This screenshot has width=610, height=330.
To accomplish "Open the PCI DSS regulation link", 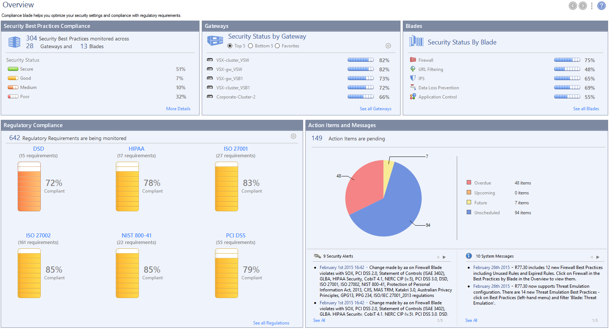I will click(236, 236).
